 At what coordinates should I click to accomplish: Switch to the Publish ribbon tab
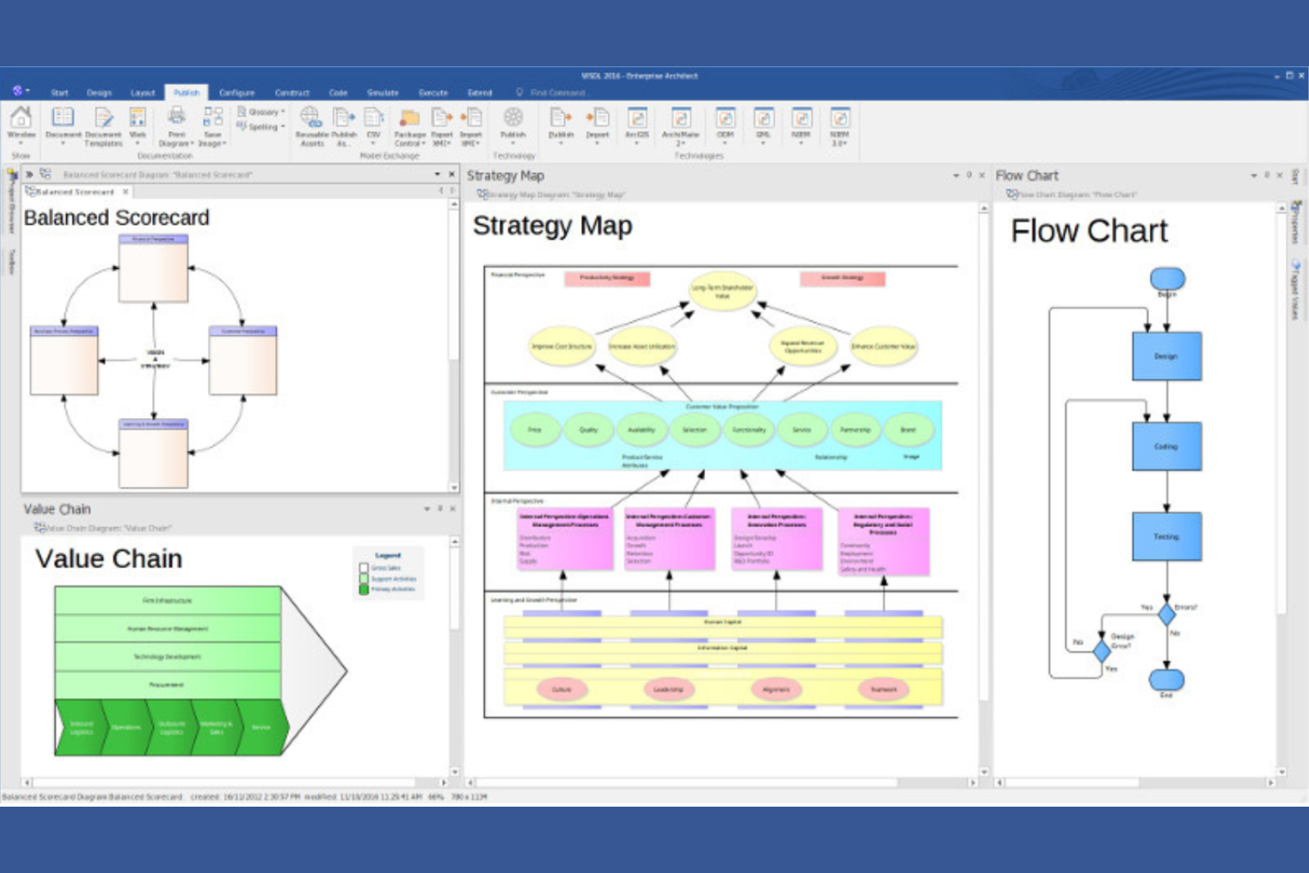(x=187, y=92)
